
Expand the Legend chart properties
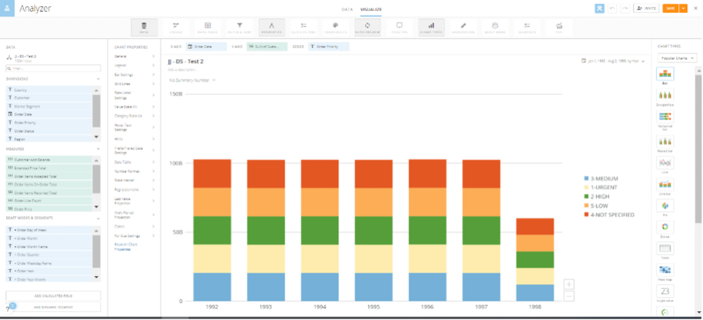click(135, 65)
